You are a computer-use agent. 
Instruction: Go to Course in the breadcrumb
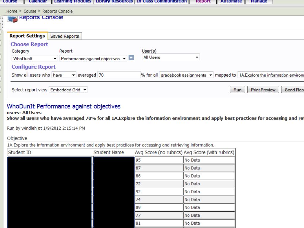point(30,11)
